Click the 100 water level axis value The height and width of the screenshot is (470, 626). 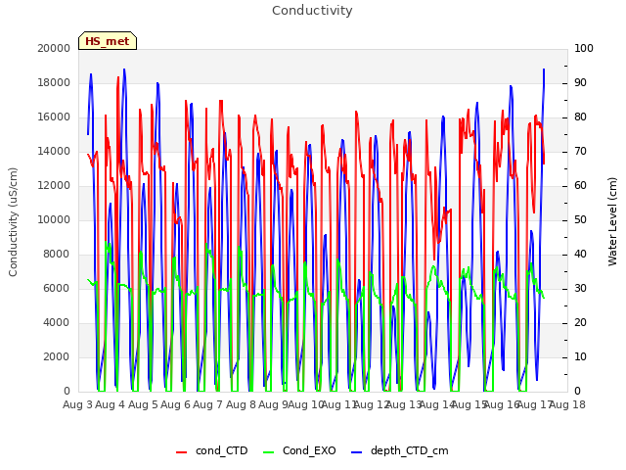(584, 48)
